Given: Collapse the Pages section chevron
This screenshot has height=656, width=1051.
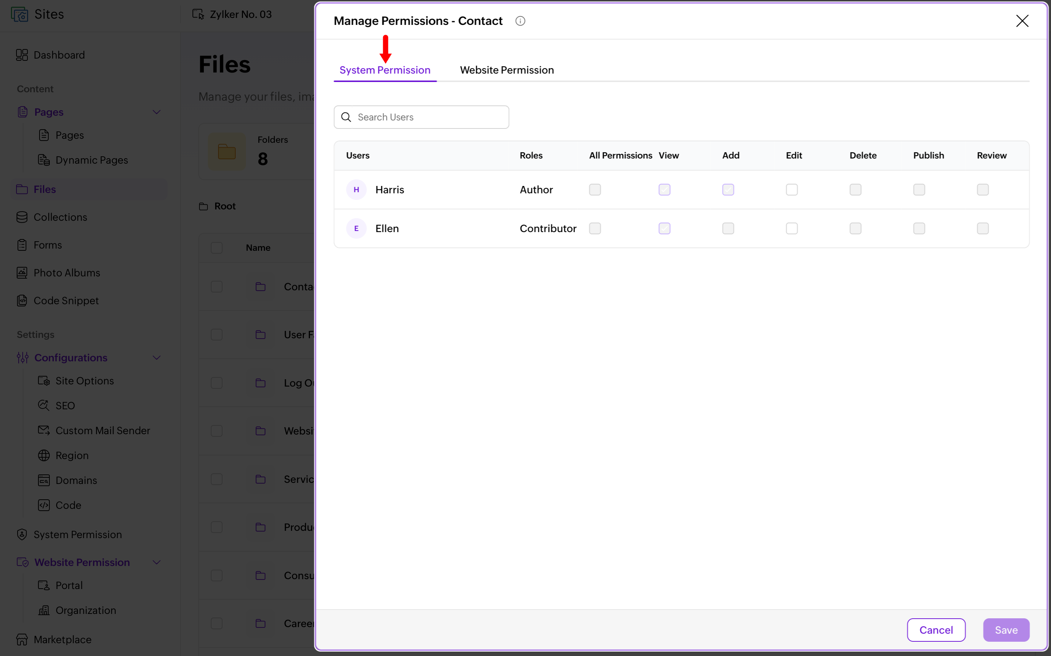Looking at the screenshot, I should click(x=157, y=112).
